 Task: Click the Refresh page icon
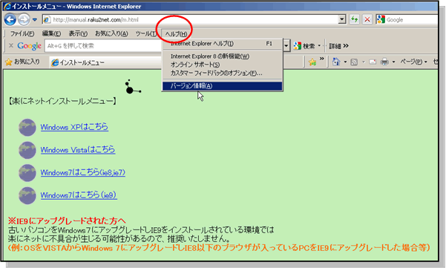pyautogui.click(x=354, y=19)
